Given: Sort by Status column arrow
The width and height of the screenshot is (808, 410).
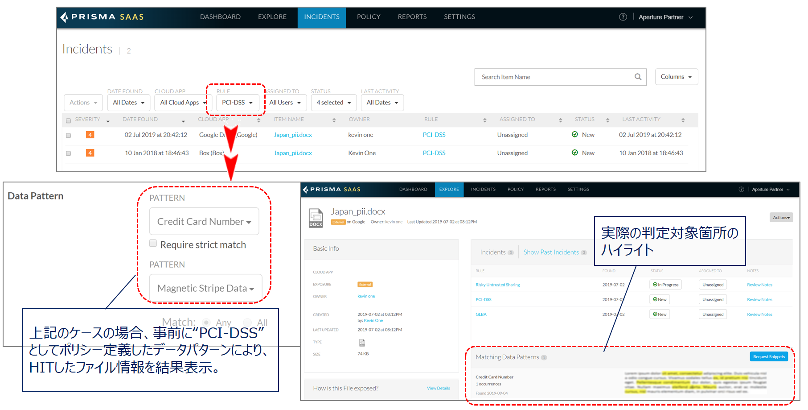Looking at the screenshot, I should point(607,120).
